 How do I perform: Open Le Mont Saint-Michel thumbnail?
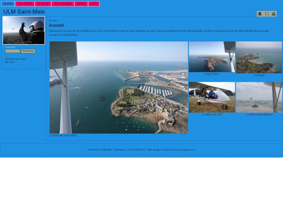click(x=259, y=97)
